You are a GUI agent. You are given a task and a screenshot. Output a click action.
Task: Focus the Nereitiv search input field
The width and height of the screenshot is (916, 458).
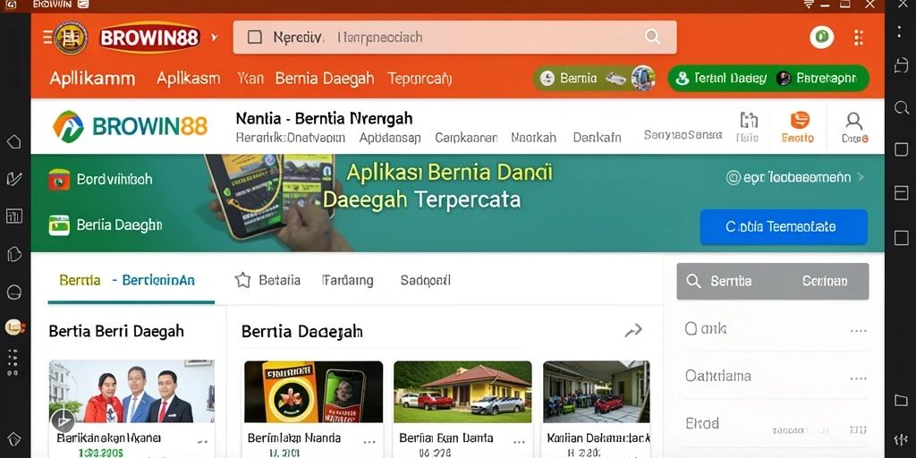click(454, 38)
